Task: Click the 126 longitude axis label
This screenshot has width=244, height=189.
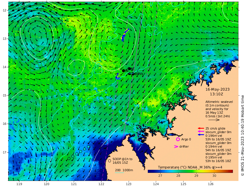Action: tap(211, 184)
